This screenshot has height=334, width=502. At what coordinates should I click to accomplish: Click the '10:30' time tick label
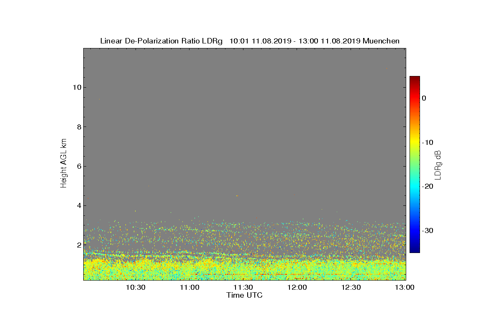[x=136, y=288]
